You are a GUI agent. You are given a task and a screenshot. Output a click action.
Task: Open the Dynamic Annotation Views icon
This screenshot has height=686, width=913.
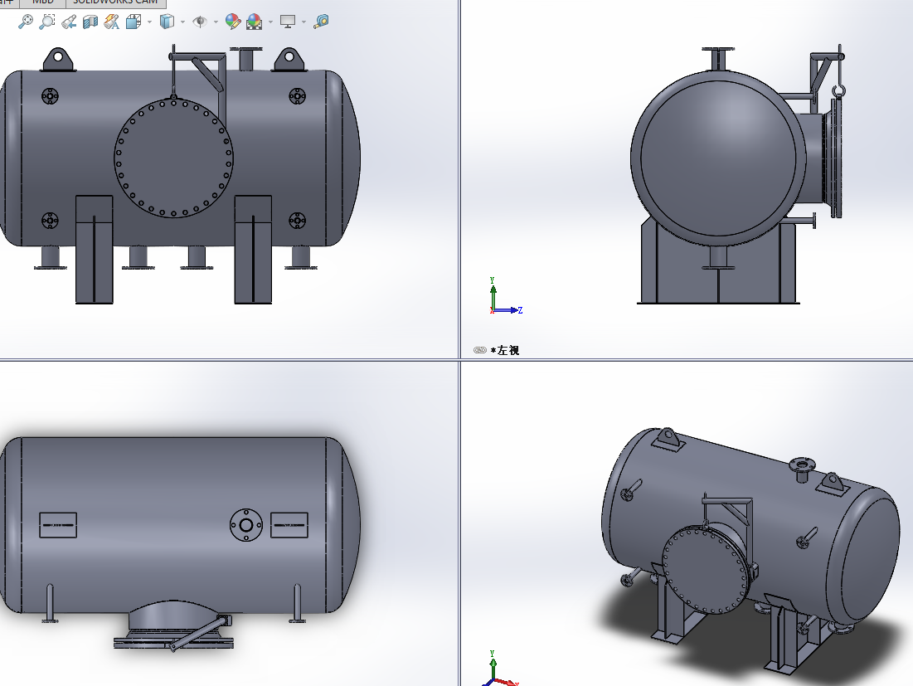(111, 22)
